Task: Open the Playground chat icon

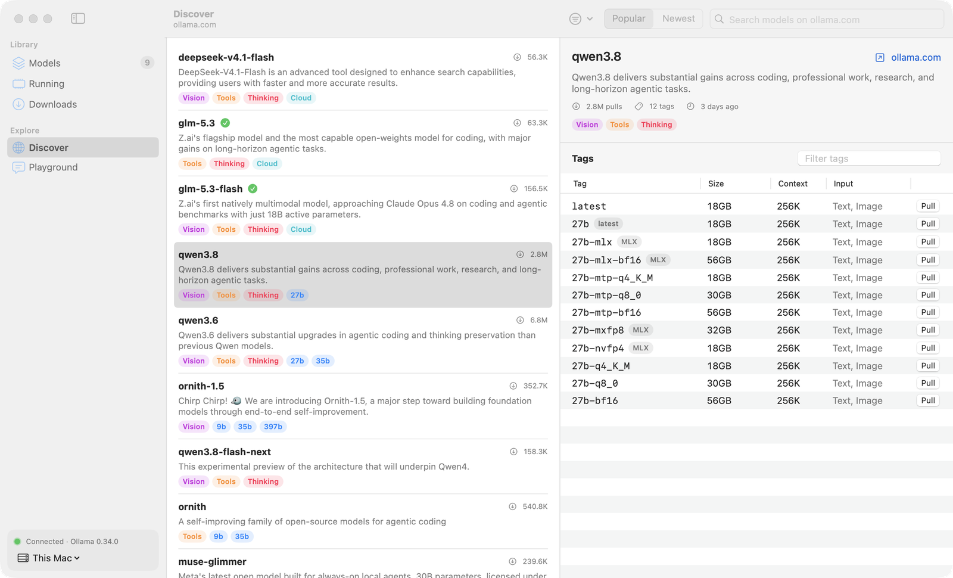Action: tap(18, 167)
